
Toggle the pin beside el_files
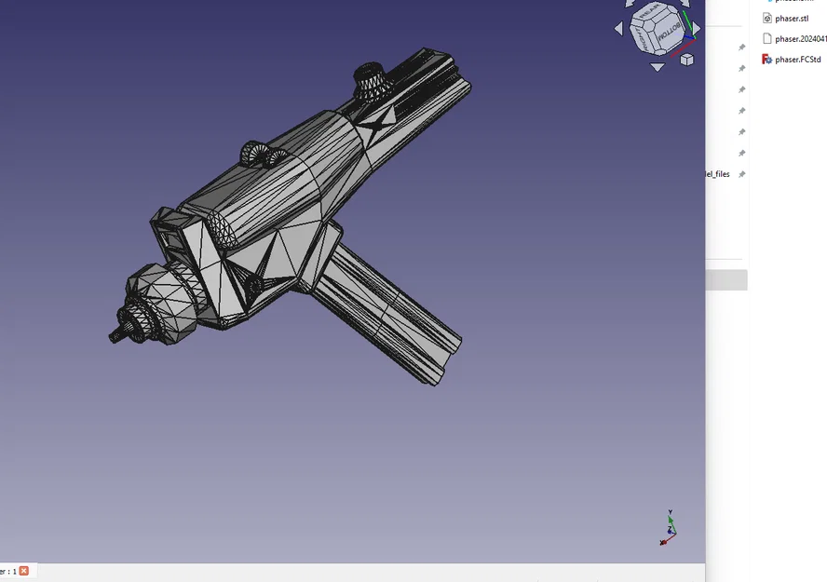tap(741, 173)
